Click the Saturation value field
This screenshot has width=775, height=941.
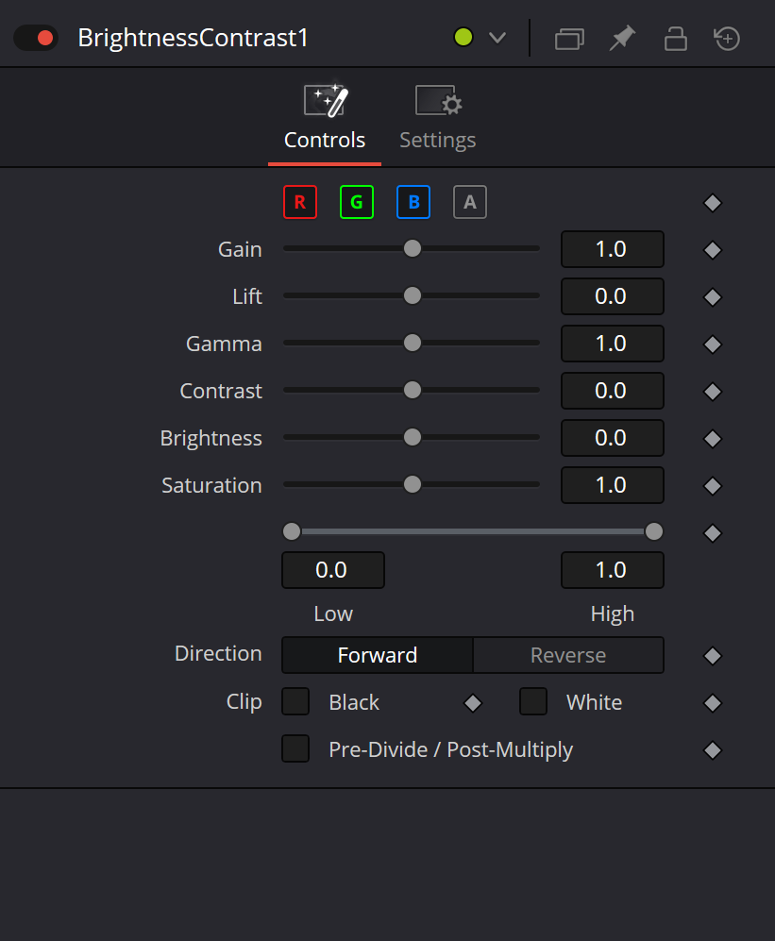point(613,485)
